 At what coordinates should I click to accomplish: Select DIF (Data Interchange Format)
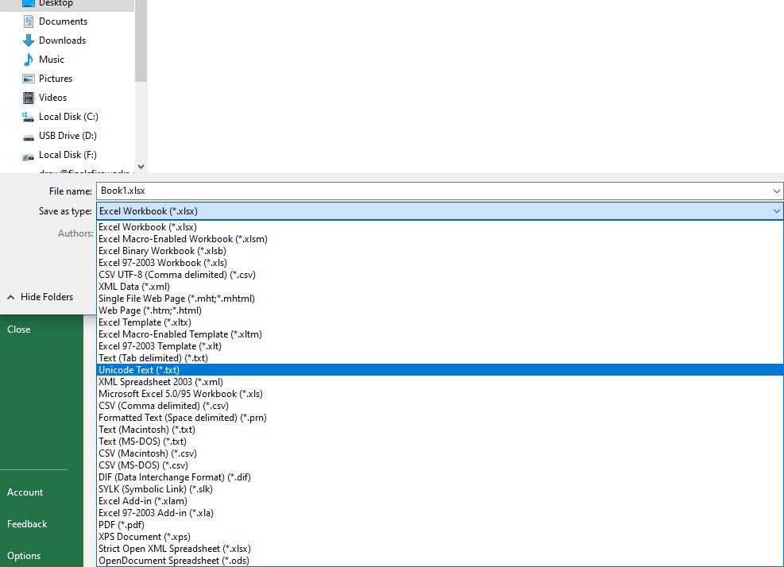(439, 477)
